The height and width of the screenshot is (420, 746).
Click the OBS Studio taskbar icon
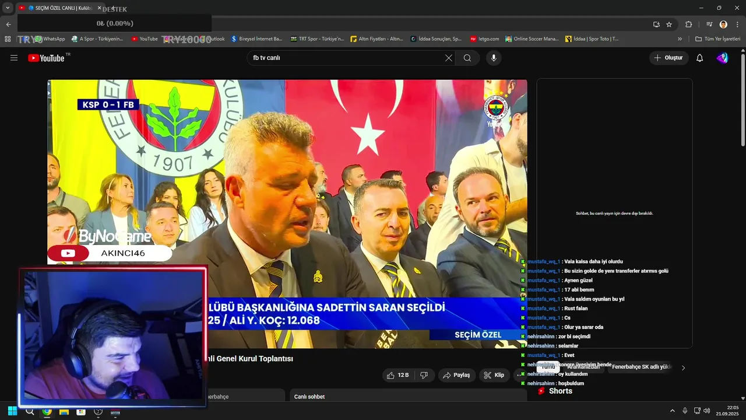(x=98, y=411)
